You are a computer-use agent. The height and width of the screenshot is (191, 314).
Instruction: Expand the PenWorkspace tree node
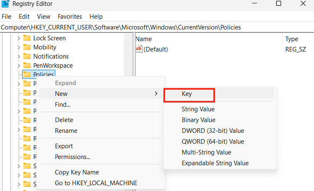19,66
